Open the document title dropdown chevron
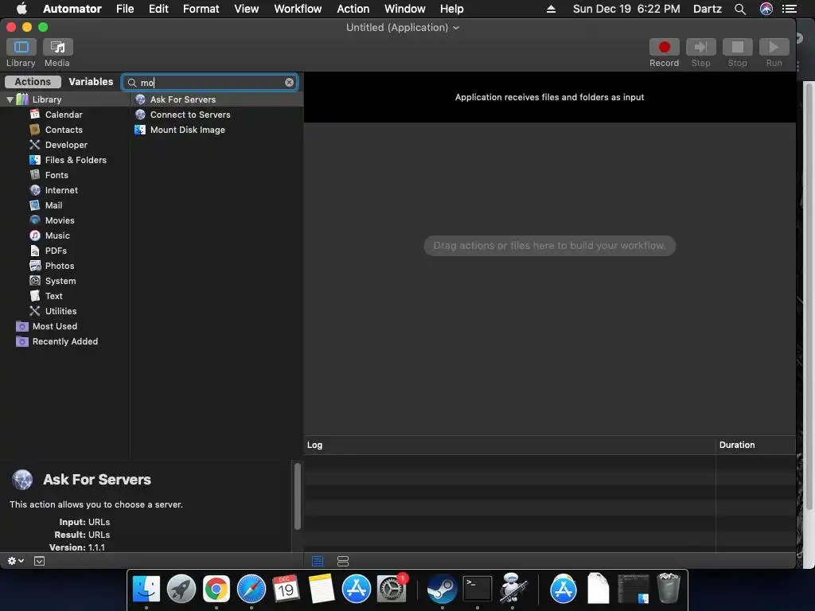 coord(456,28)
